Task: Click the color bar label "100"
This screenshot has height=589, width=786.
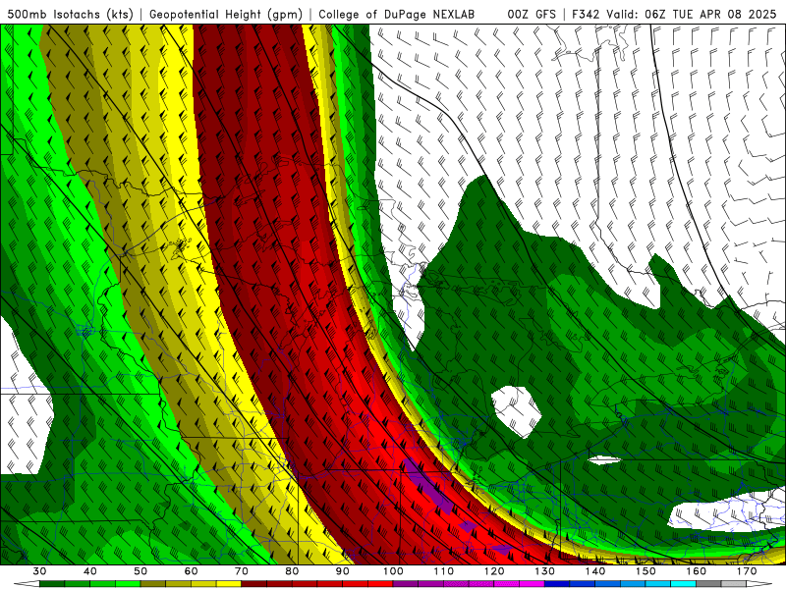Action: pyautogui.click(x=394, y=571)
